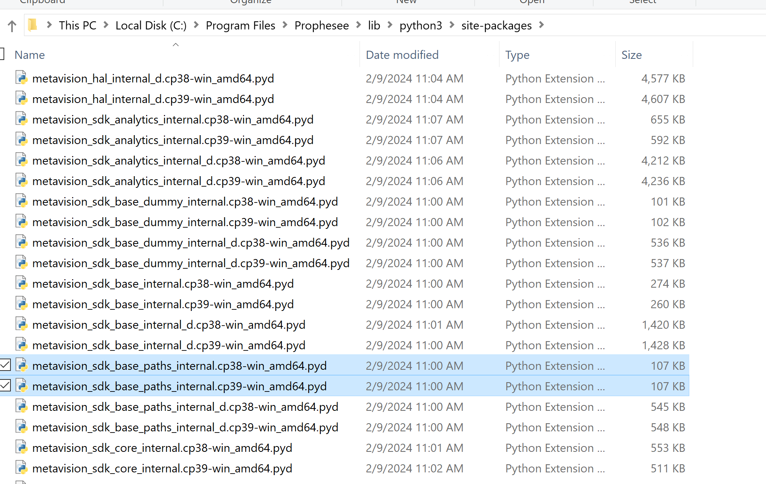Click icon of metavision_sdk_analytics_internal_d.cp38-win_amd64.pyd
This screenshot has height=484, width=766.
click(x=22, y=160)
